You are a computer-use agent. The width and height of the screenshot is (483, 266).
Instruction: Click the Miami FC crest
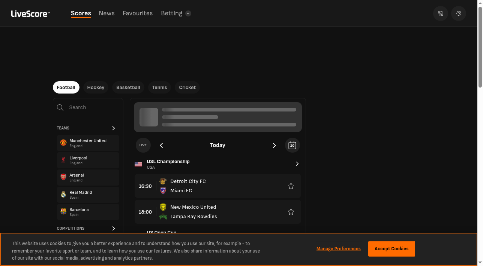click(x=163, y=191)
